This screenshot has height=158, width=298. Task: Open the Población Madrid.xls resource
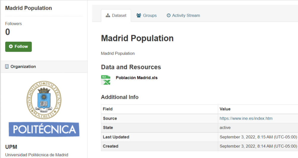pyautogui.click(x=136, y=78)
